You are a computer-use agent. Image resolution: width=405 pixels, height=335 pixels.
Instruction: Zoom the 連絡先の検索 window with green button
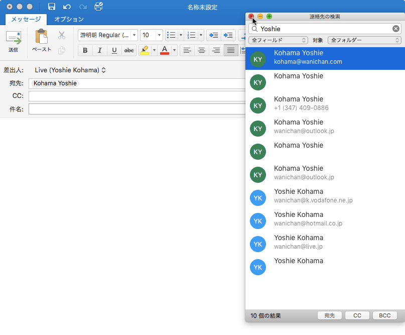pyautogui.click(x=269, y=17)
